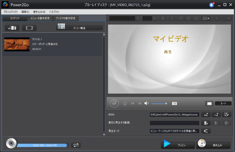The width and height of the screenshot is (235, 152).
Task: Switch to the コンテンツ tab
Action: tap(15, 18)
